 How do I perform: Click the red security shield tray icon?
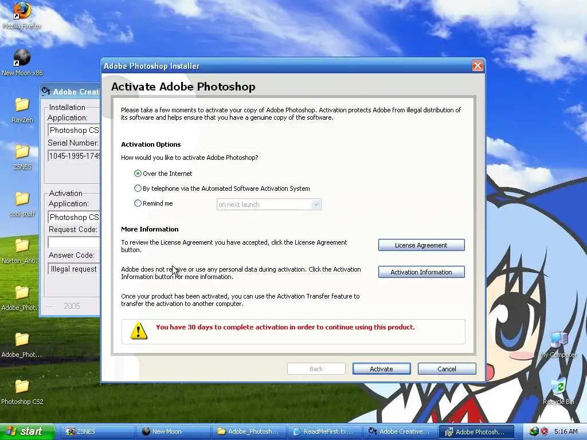(x=545, y=431)
